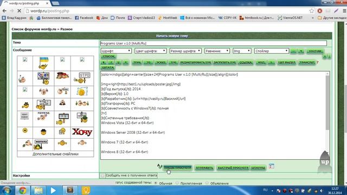Screen dimensions: 347x195
Task: Open the Sublime Text taskbar icon
Action: tap(70, 190)
